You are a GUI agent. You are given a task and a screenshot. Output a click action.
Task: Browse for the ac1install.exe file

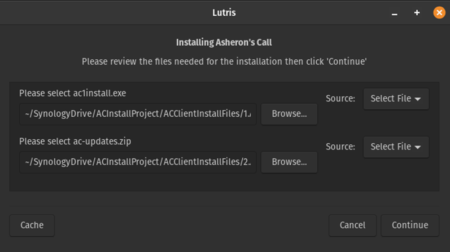tap(289, 114)
